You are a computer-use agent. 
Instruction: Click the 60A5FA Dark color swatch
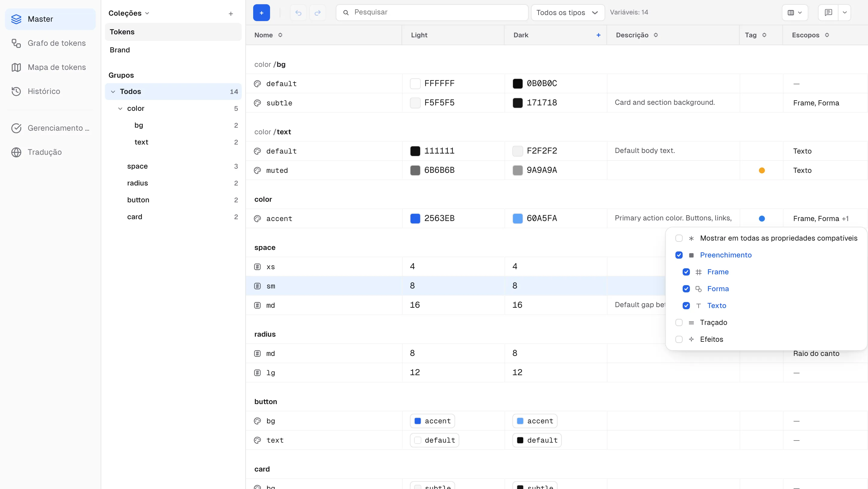(x=517, y=219)
